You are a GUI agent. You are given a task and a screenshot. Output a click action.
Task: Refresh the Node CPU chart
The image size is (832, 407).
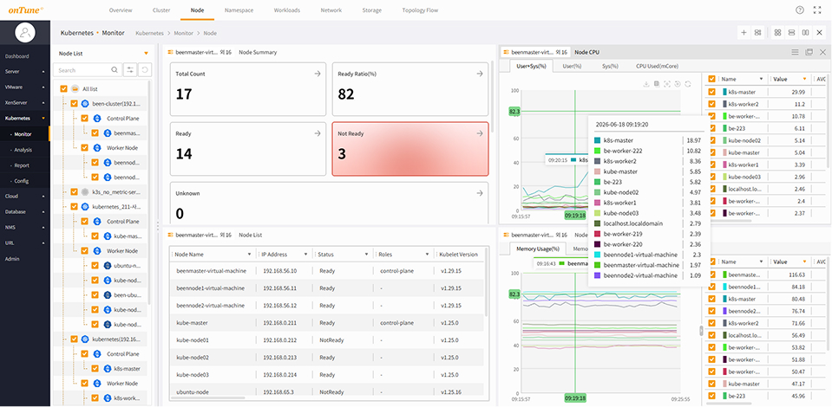coord(688,84)
